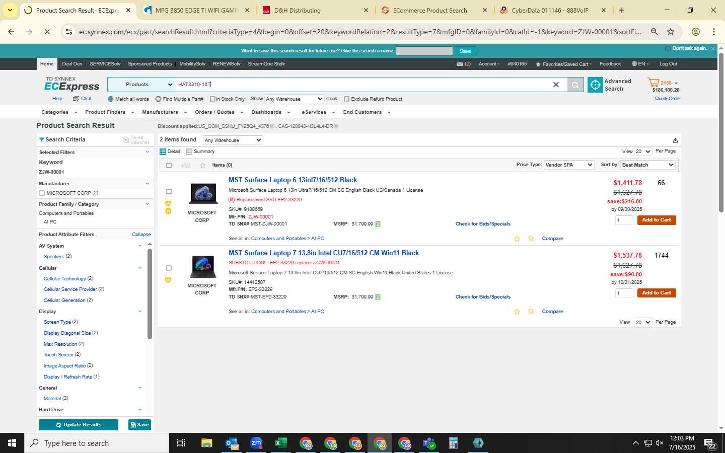Click tag icon beside Surface Laptop 7 Compare
Viewport: 725px width, 453px height.
531,312
